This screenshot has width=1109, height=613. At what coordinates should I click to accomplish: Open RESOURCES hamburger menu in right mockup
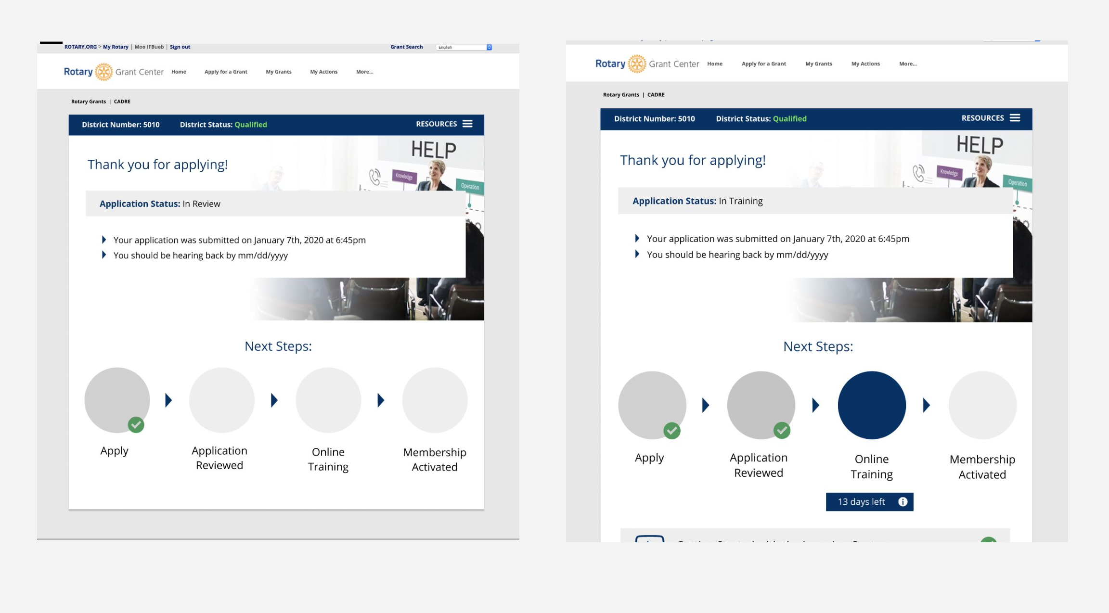(1015, 118)
